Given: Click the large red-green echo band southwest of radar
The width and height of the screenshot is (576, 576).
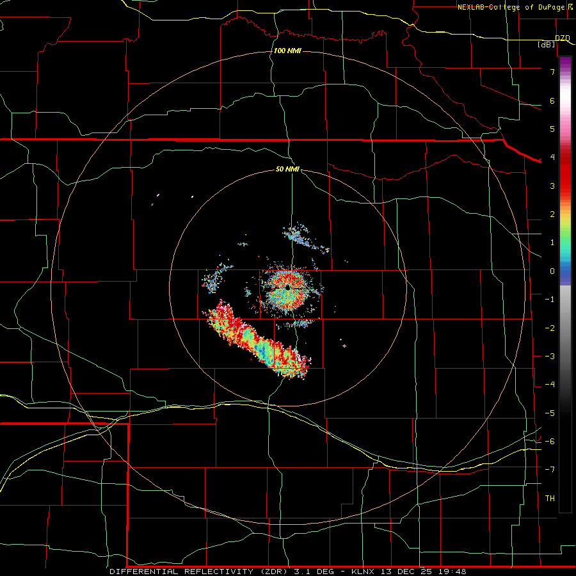Looking at the screenshot, I should point(257,340).
